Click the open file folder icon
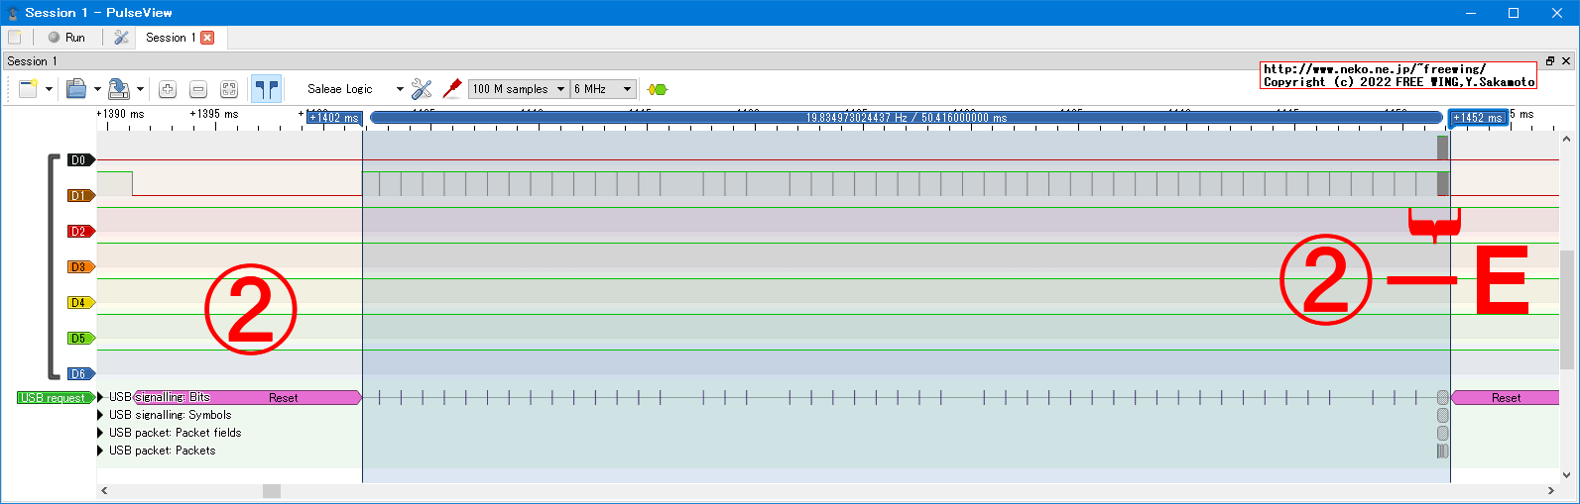1580x504 pixels. click(76, 89)
